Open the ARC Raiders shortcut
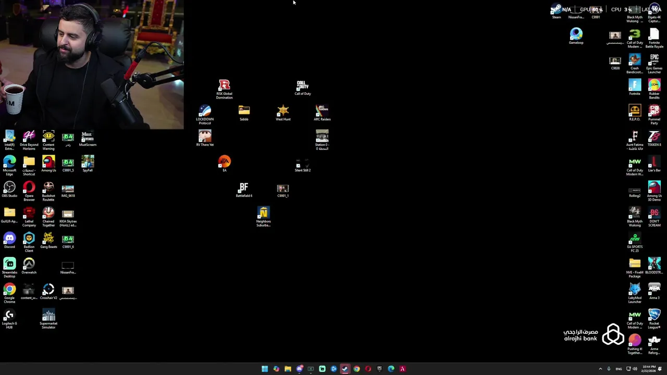This screenshot has height=375, width=667. point(322,113)
